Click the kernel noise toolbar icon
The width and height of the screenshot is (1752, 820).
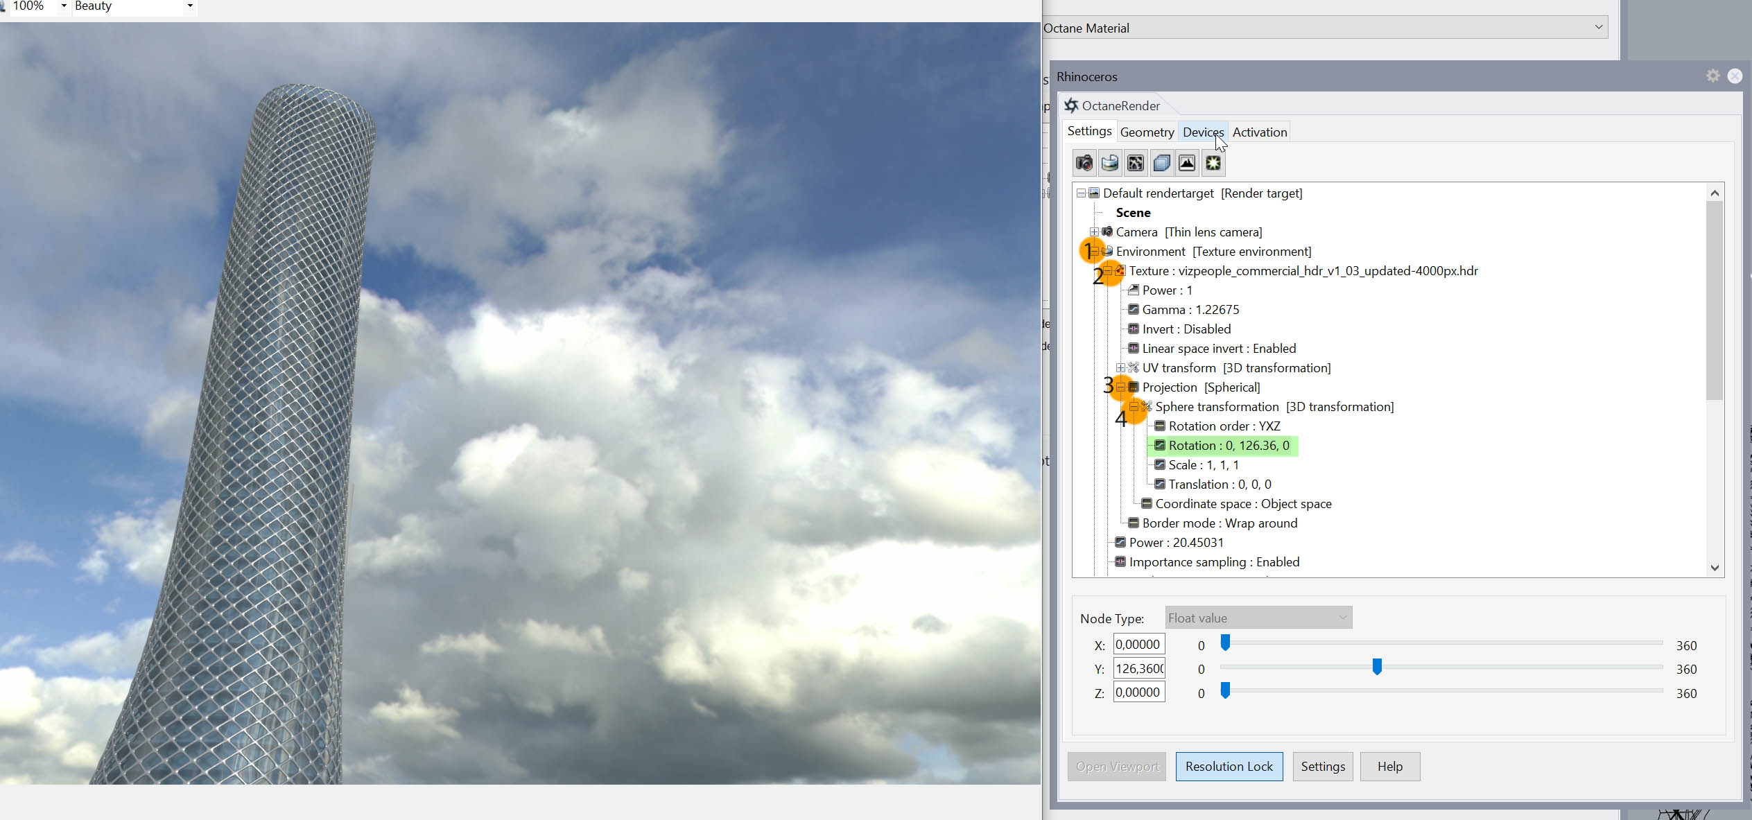click(1135, 163)
